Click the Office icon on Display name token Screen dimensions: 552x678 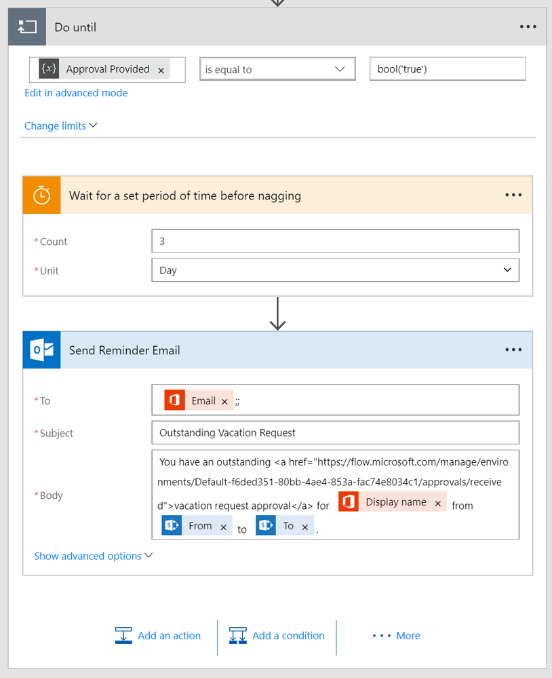(x=348, y=502)
